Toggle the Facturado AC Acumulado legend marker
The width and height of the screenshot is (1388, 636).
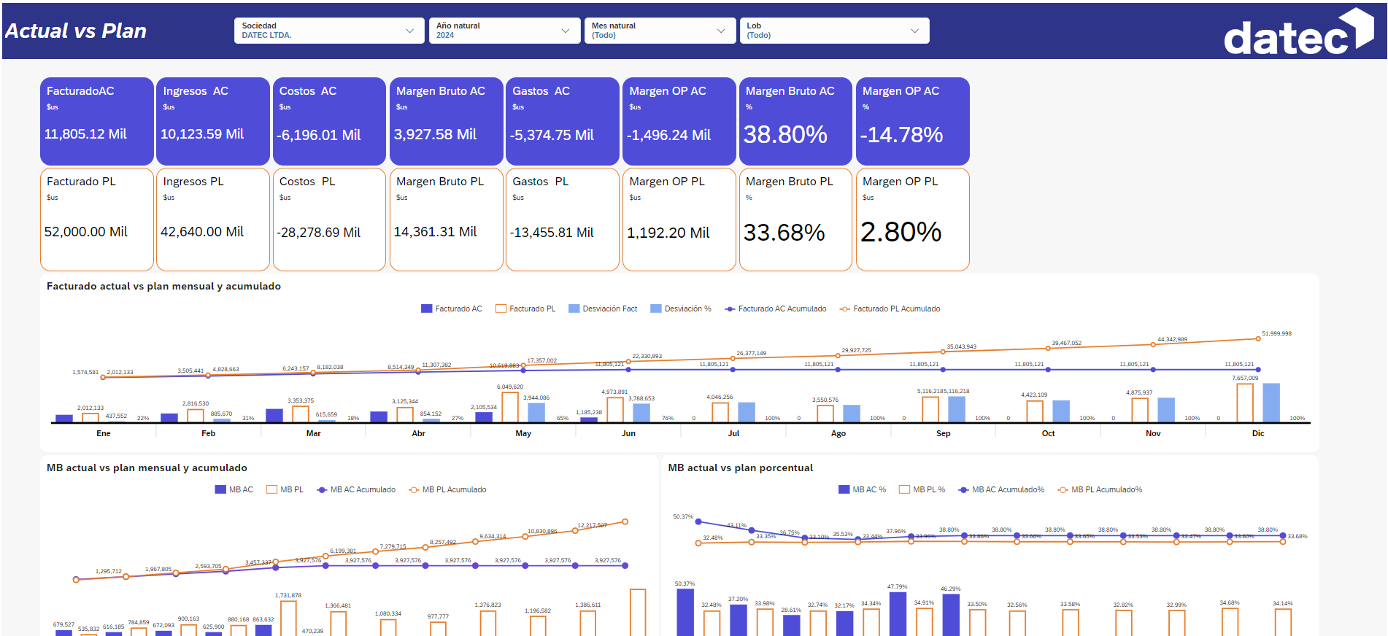pos(729,309)
